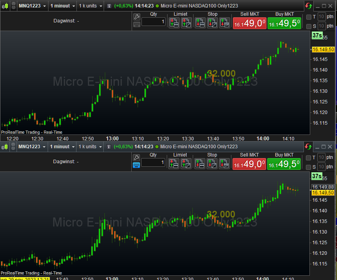This screenshot has width=337, height=280.
Task: Click S points field in bottom window
Action: click(x=321, y=167)
